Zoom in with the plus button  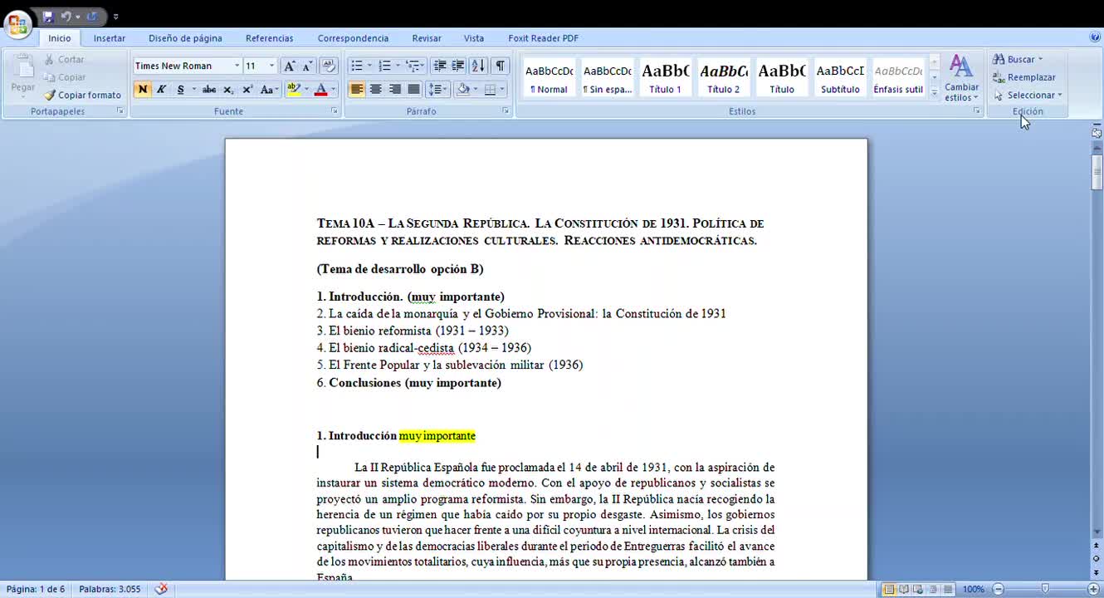(1092, 590)
